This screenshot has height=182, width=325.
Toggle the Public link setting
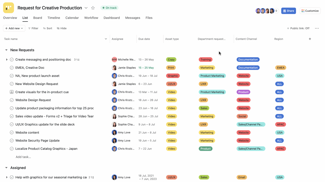pyautogui.click(x=298, y=28)
